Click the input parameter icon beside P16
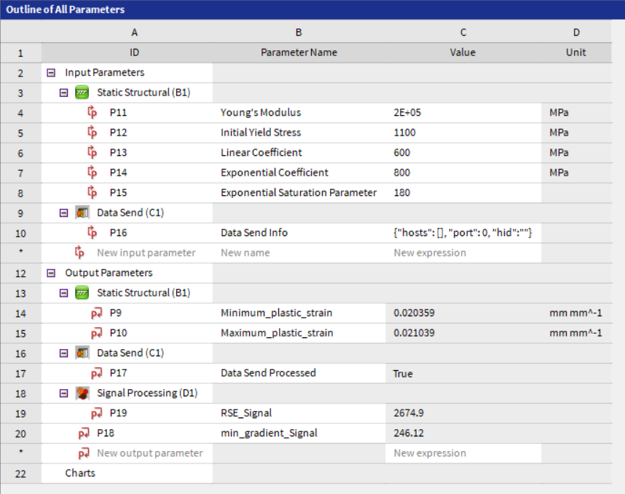The height and width of the screenshot is (494, 625). 92,233
